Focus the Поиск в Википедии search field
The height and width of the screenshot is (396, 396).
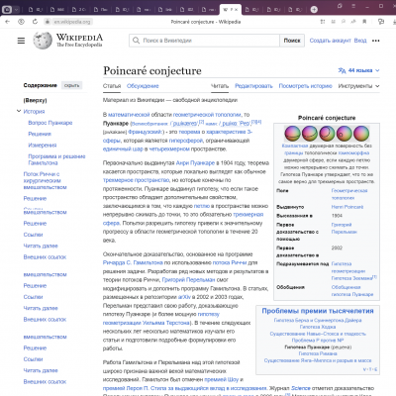coord(205,41)
